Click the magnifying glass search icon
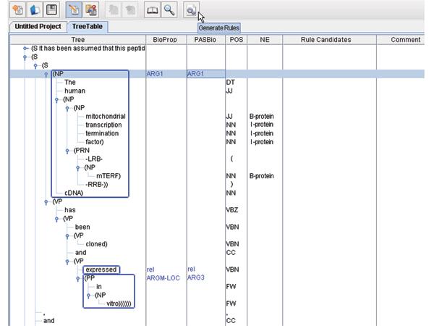This screenshot has height=326, width=434. pos(169,10)
